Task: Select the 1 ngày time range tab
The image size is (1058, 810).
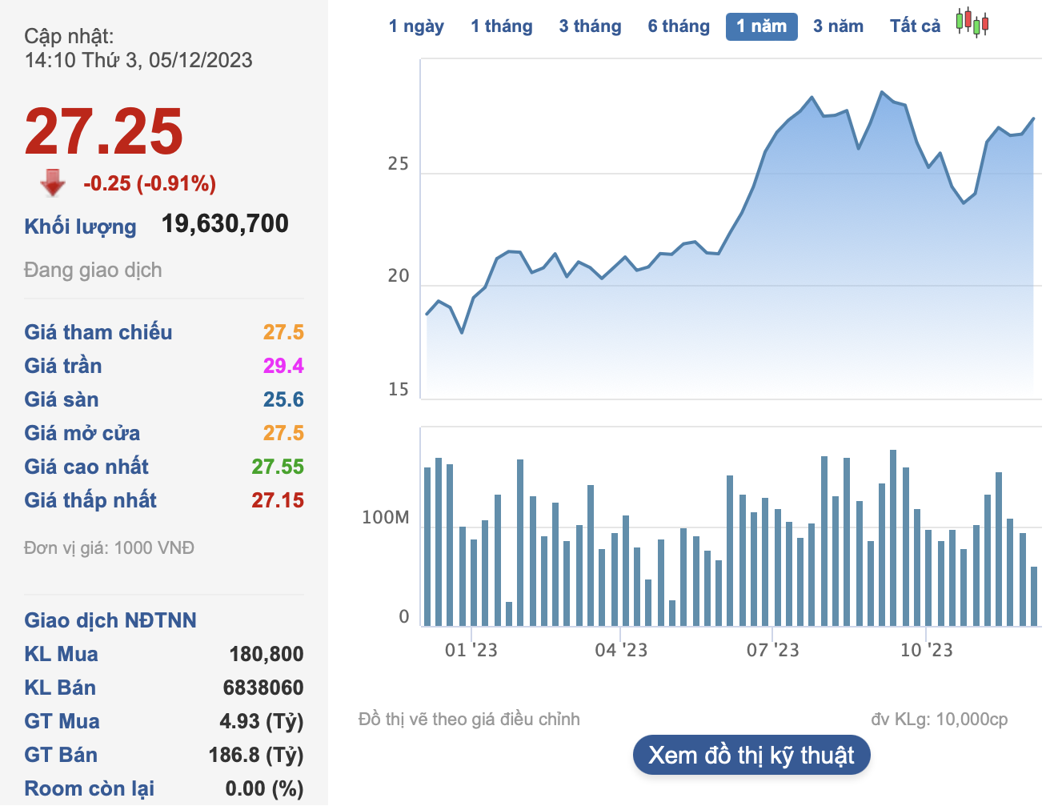Action: (x=416, y=26)
